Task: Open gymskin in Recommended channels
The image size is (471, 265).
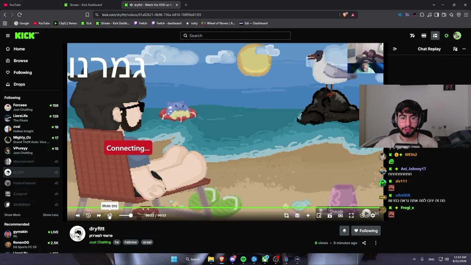Action: tap(32, 234)
